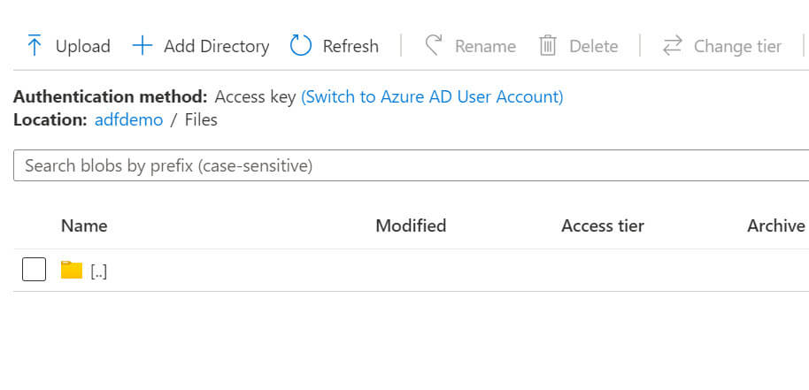Click the Change tier swap arrows icon
Screen dimensions: 809x390
(x=673, y=46)
